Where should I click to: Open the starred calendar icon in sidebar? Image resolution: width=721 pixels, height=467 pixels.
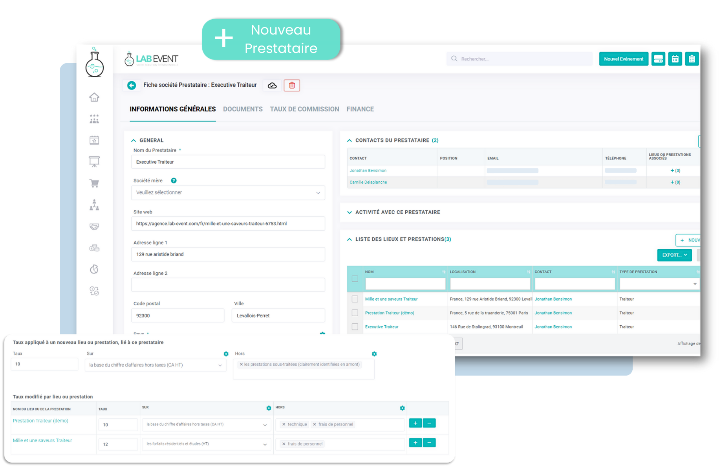[x=94, y=140]
